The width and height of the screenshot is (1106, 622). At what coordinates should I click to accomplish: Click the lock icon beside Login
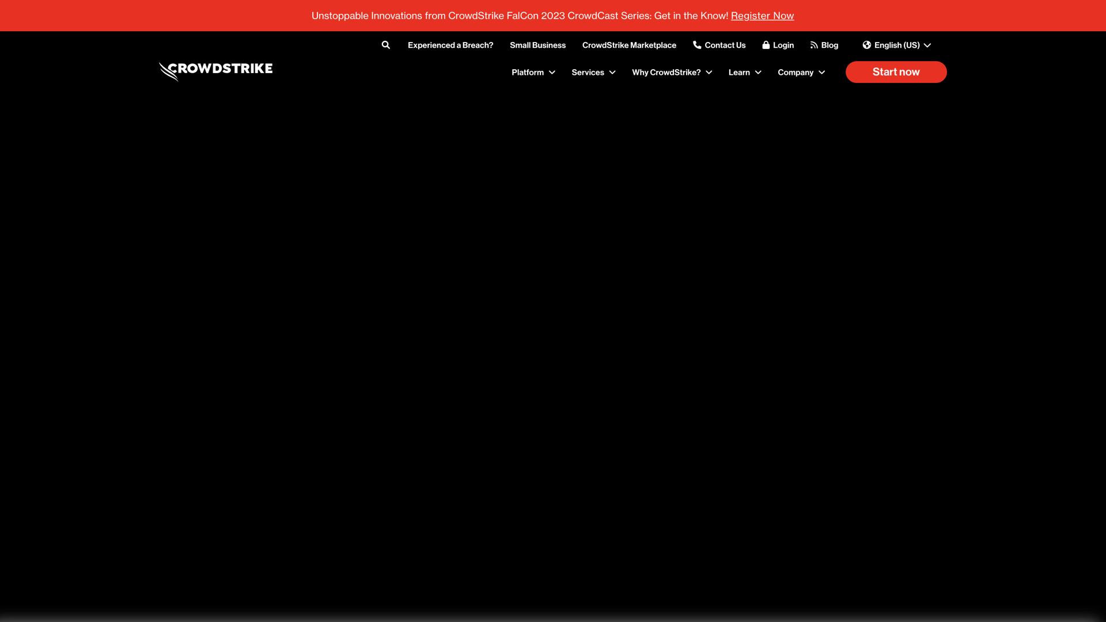click(x=766, y=45)
